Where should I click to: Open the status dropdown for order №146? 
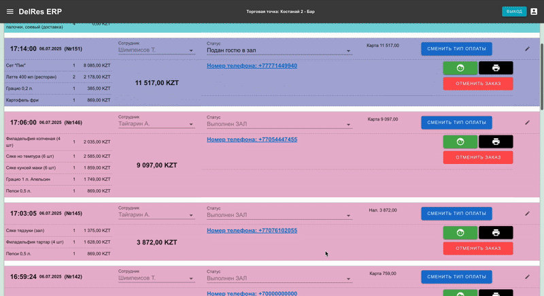[x=279, y=125]
